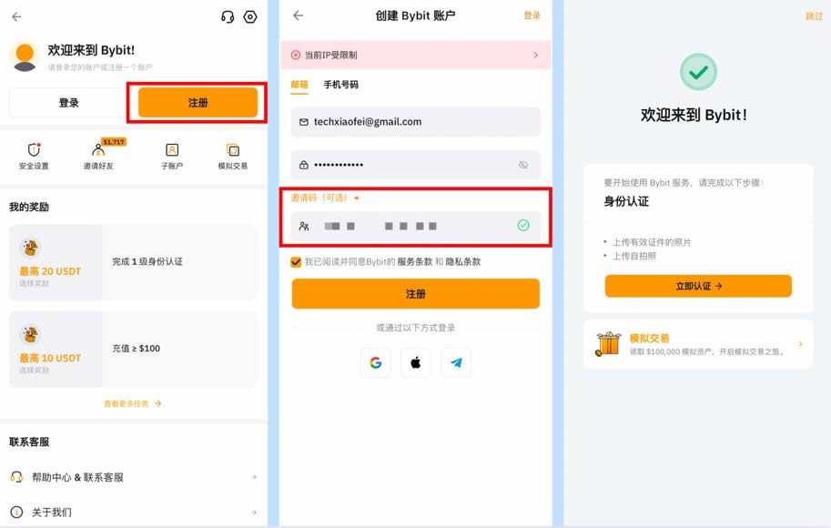The width and height of the screenshot is (831, 528).
Task: Toggle password visibility eye icon
Action: (x=523, y=165)
